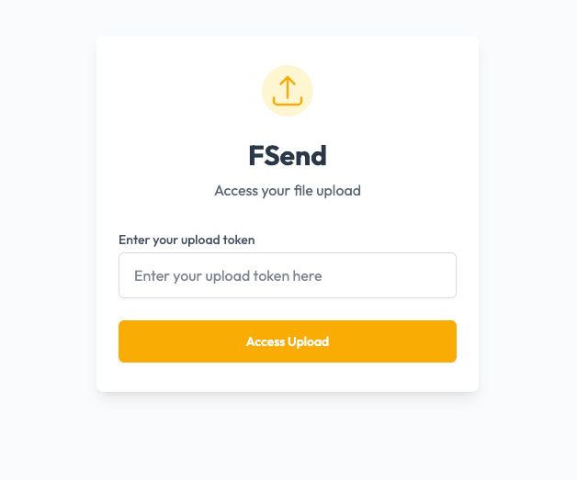Click the word "upload" in the subtitle
The width and height of the screenshot is (577, 480).
(338, 191)
